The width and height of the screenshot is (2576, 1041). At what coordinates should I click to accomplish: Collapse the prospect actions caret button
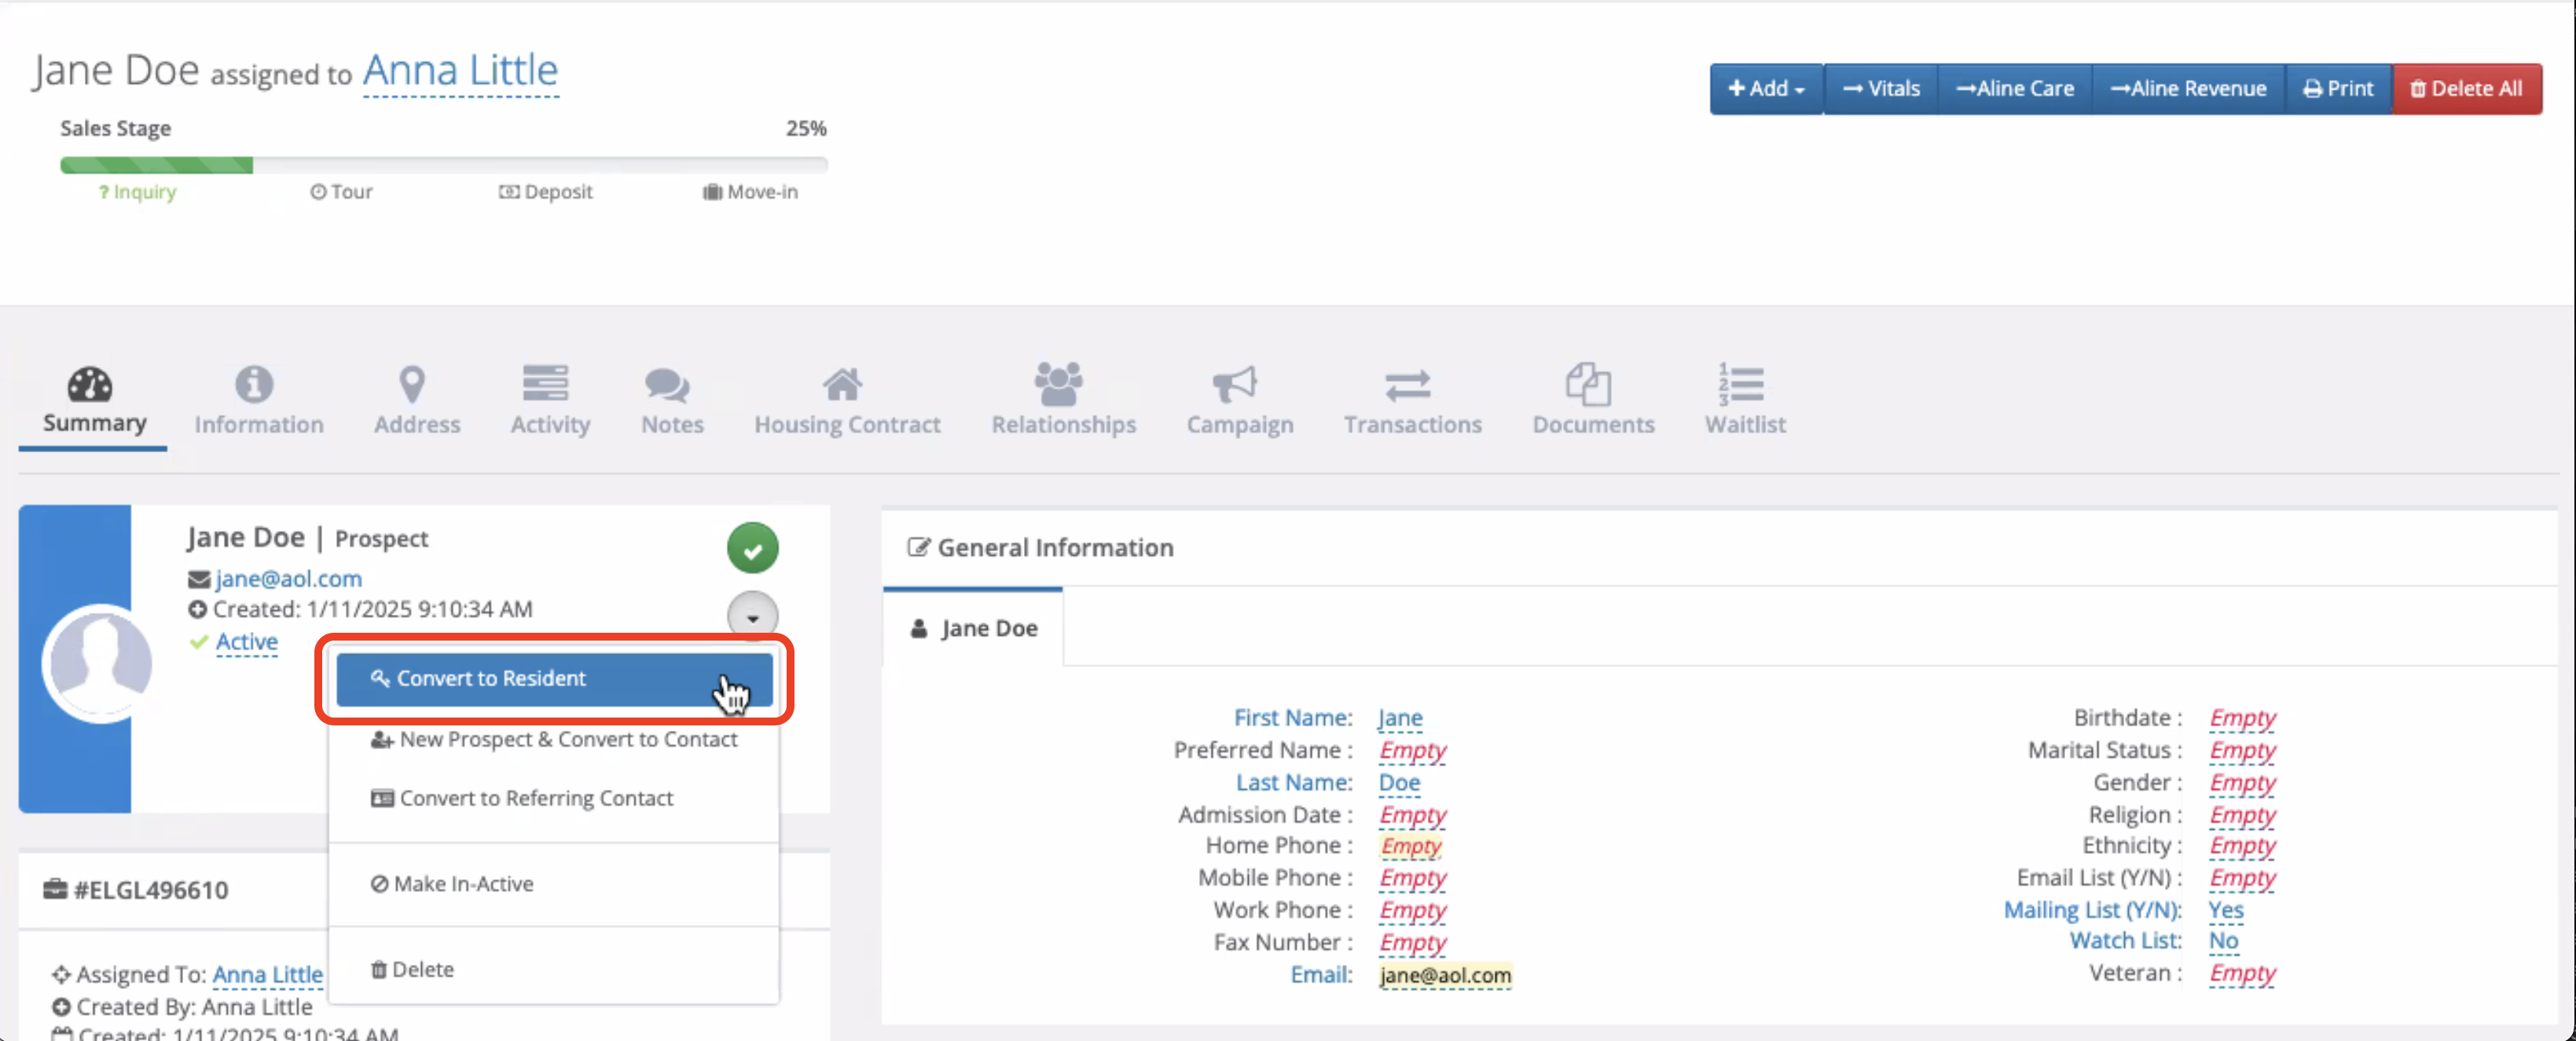pyautogui.click(x=752, y=616)
